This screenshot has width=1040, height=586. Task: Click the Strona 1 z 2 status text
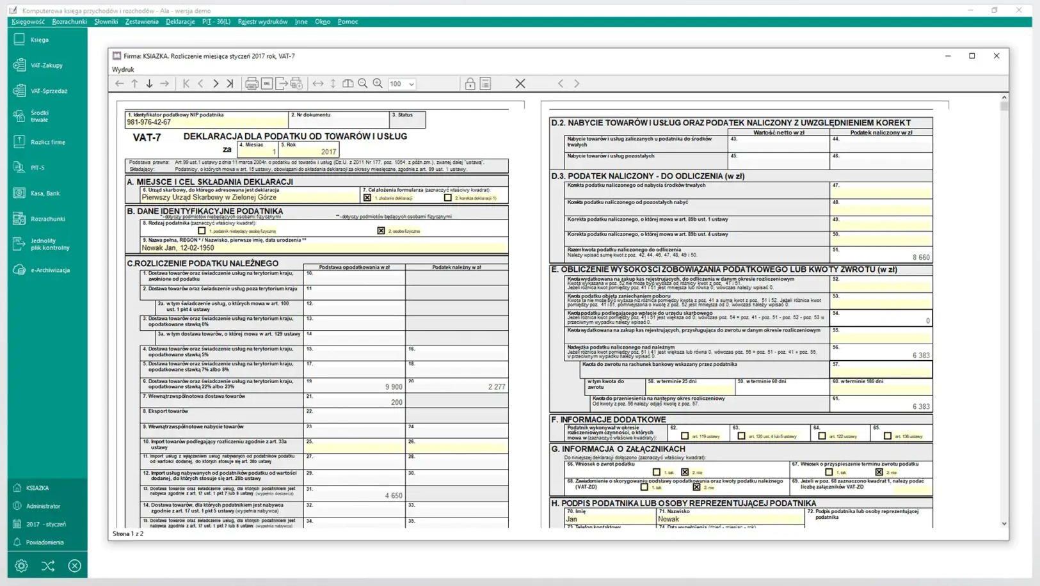128,534
